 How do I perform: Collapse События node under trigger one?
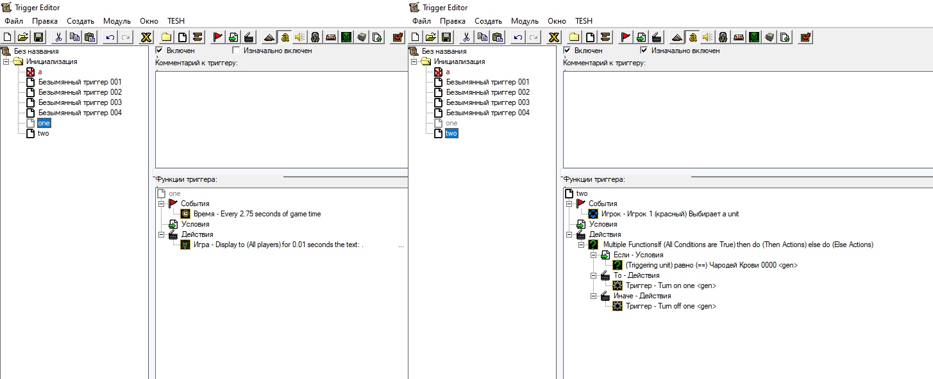click(161, 204)
